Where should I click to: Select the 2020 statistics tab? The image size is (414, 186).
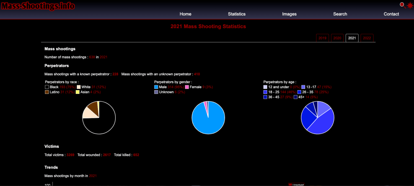pos(337,38)
